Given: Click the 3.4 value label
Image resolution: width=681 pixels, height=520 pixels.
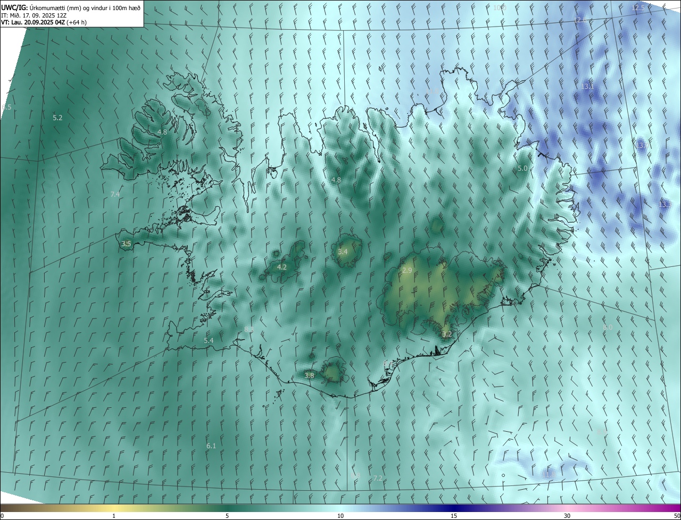Looking at the screenshot, I should pos(343,251).
